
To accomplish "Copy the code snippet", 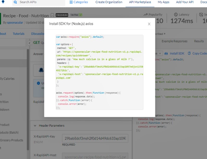I will [x=199, y=53].
